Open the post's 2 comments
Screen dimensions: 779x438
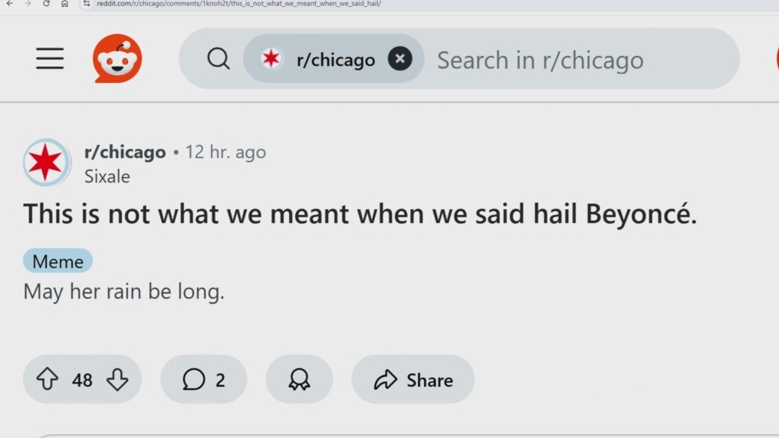click(x=204, y=380)
